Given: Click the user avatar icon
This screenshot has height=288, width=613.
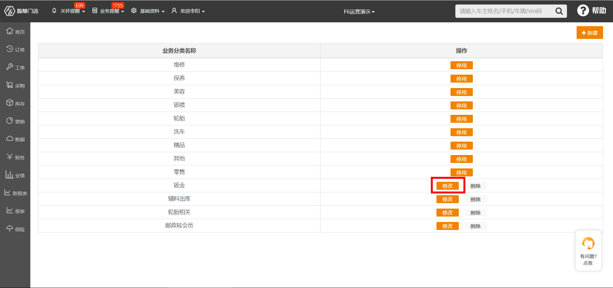Looking at the screenshot, I should coord(174,11).
